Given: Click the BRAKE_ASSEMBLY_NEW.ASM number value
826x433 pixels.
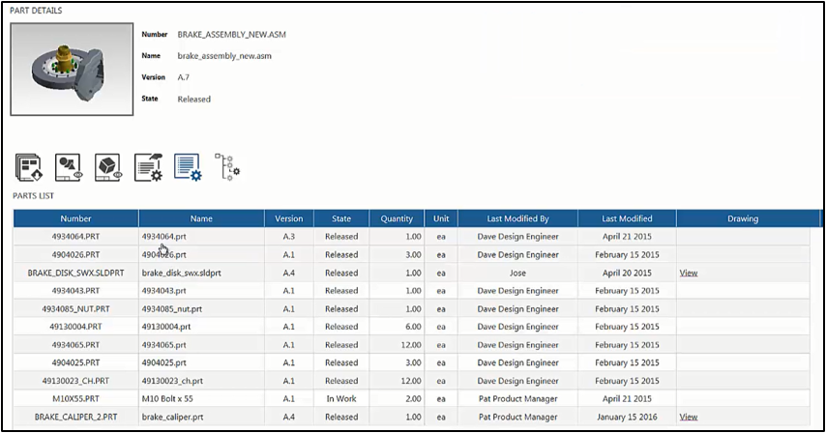Looking at the screenshot, I should [232, 35].
